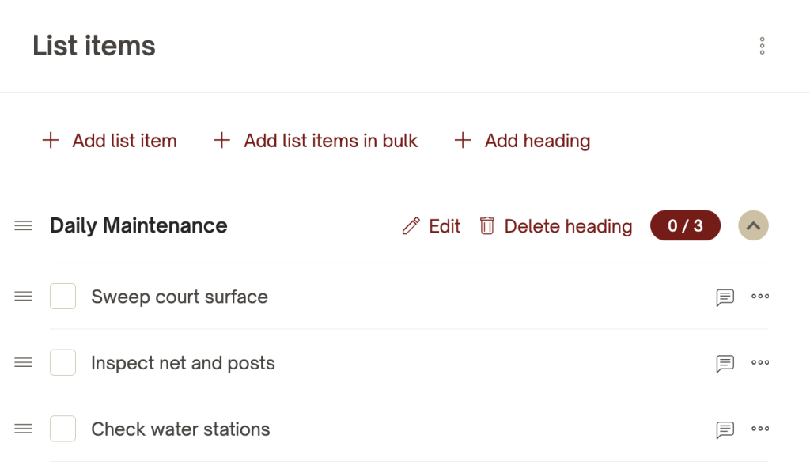
Task: Open more options for Check water stations
Action: click(760, 429)
